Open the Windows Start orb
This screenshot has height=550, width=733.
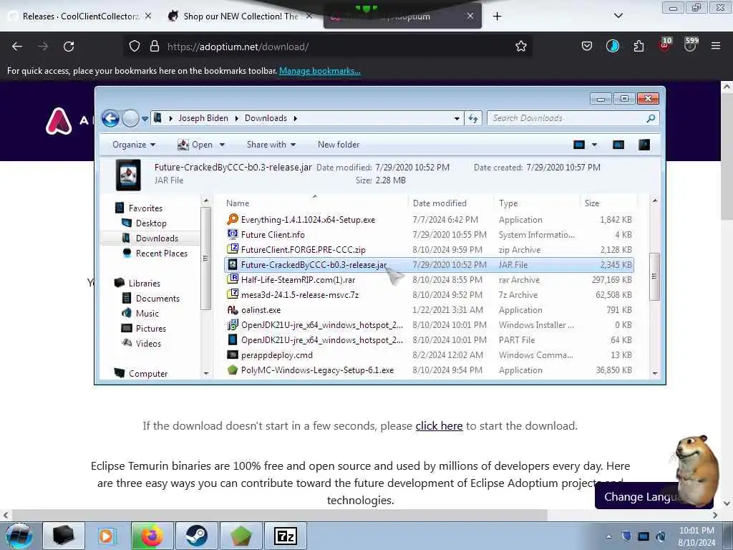tap(19, 536)
